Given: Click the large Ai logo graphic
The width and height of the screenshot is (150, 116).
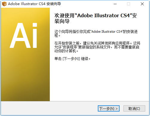Looking at the screenshot, I should click(24, 35).
